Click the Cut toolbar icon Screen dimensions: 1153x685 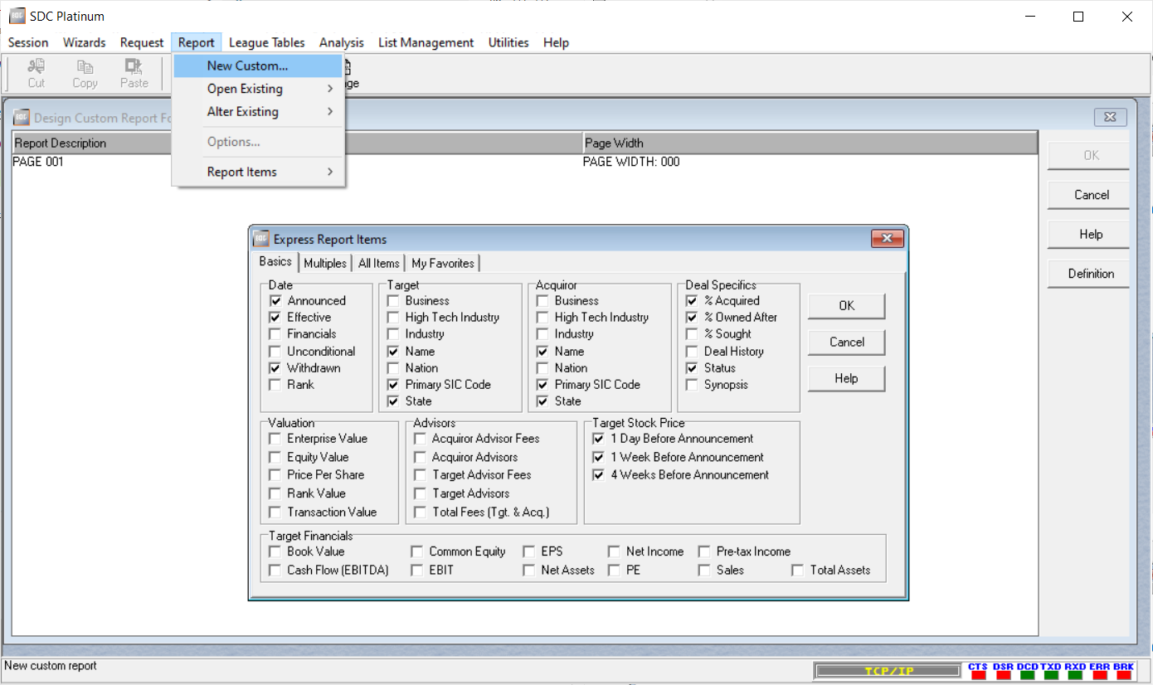tap(36, 73)
